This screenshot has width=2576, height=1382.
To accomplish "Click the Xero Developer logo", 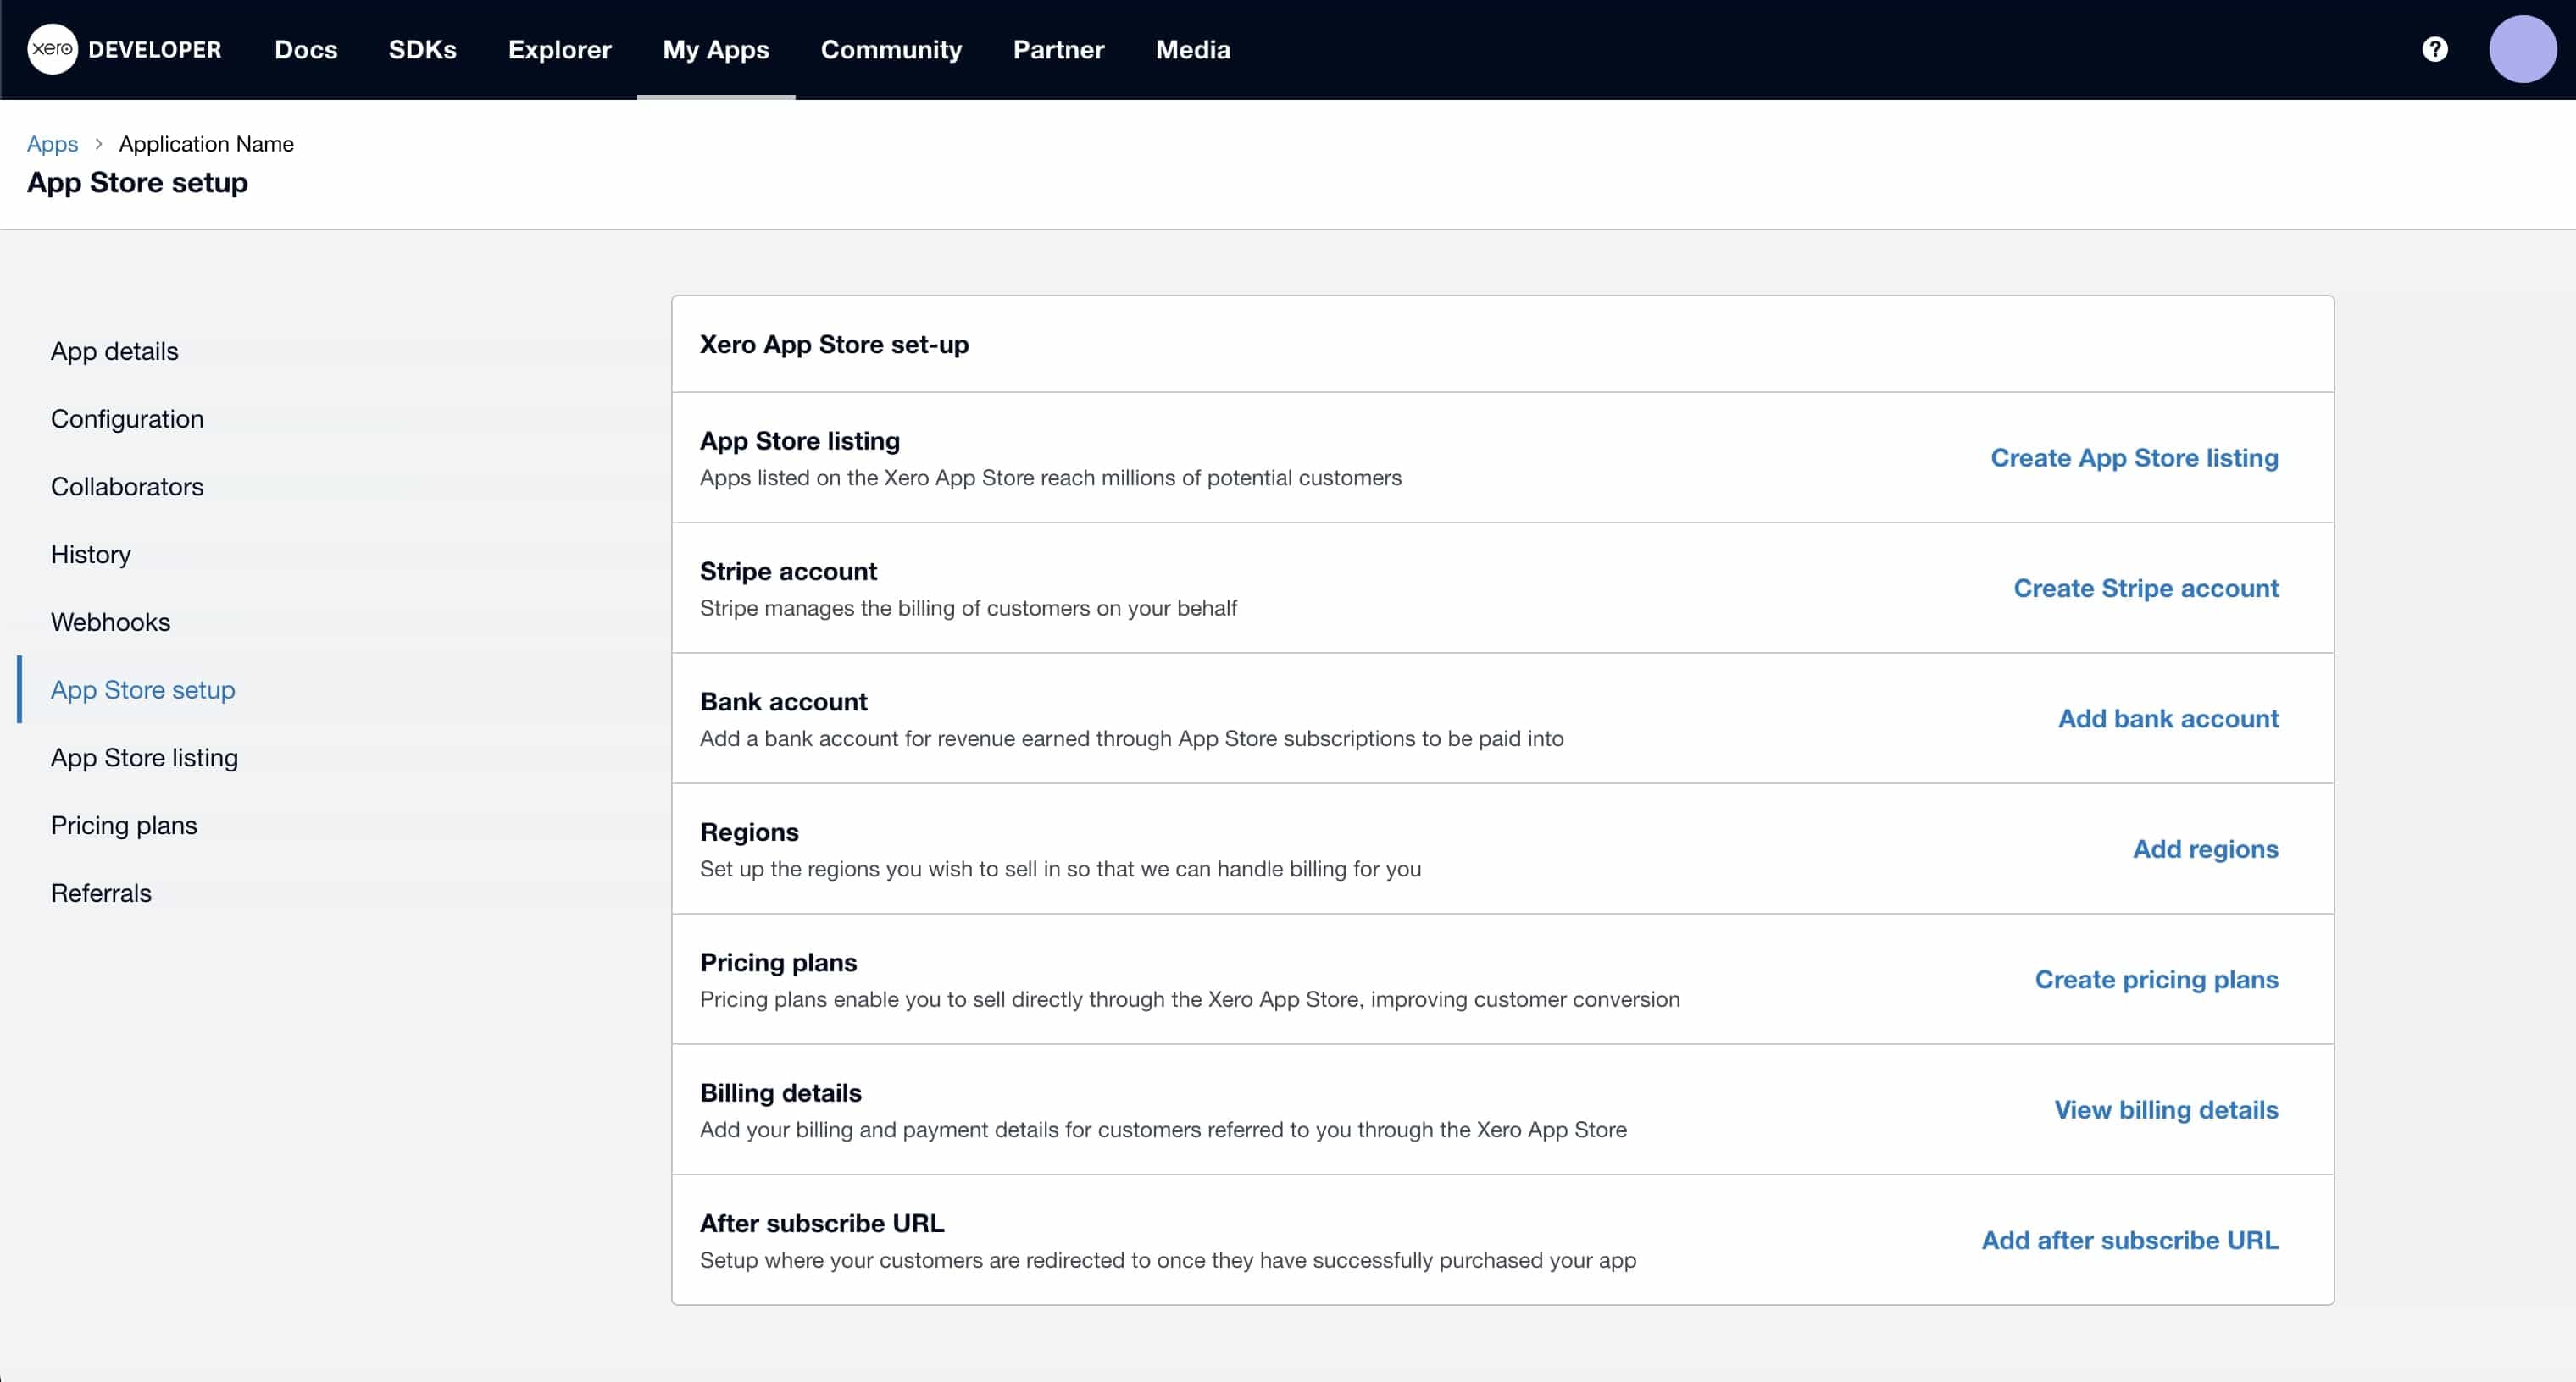I will pyautogui.click(x=122, y=49).
